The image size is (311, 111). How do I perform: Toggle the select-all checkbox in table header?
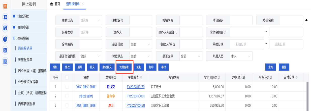click(x=67, y=78)
